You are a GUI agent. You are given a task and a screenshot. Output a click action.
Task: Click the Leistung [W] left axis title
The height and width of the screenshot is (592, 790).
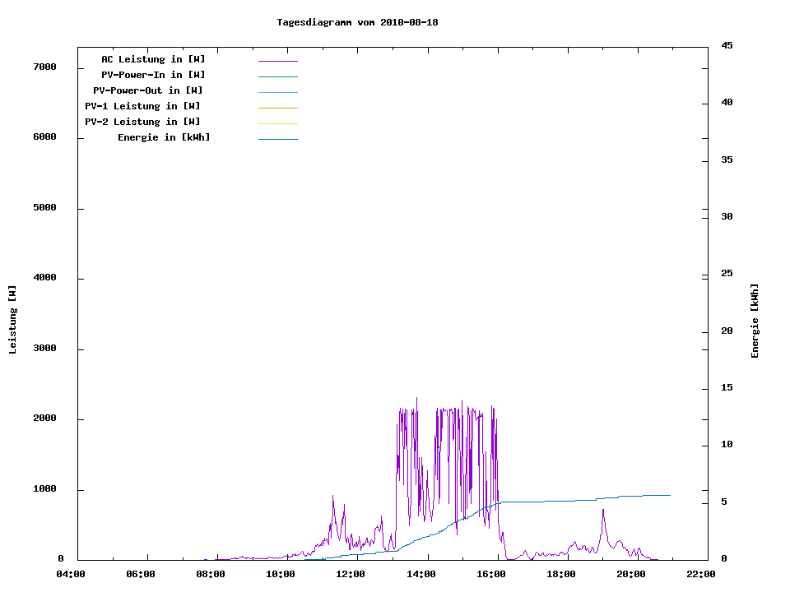12,319
